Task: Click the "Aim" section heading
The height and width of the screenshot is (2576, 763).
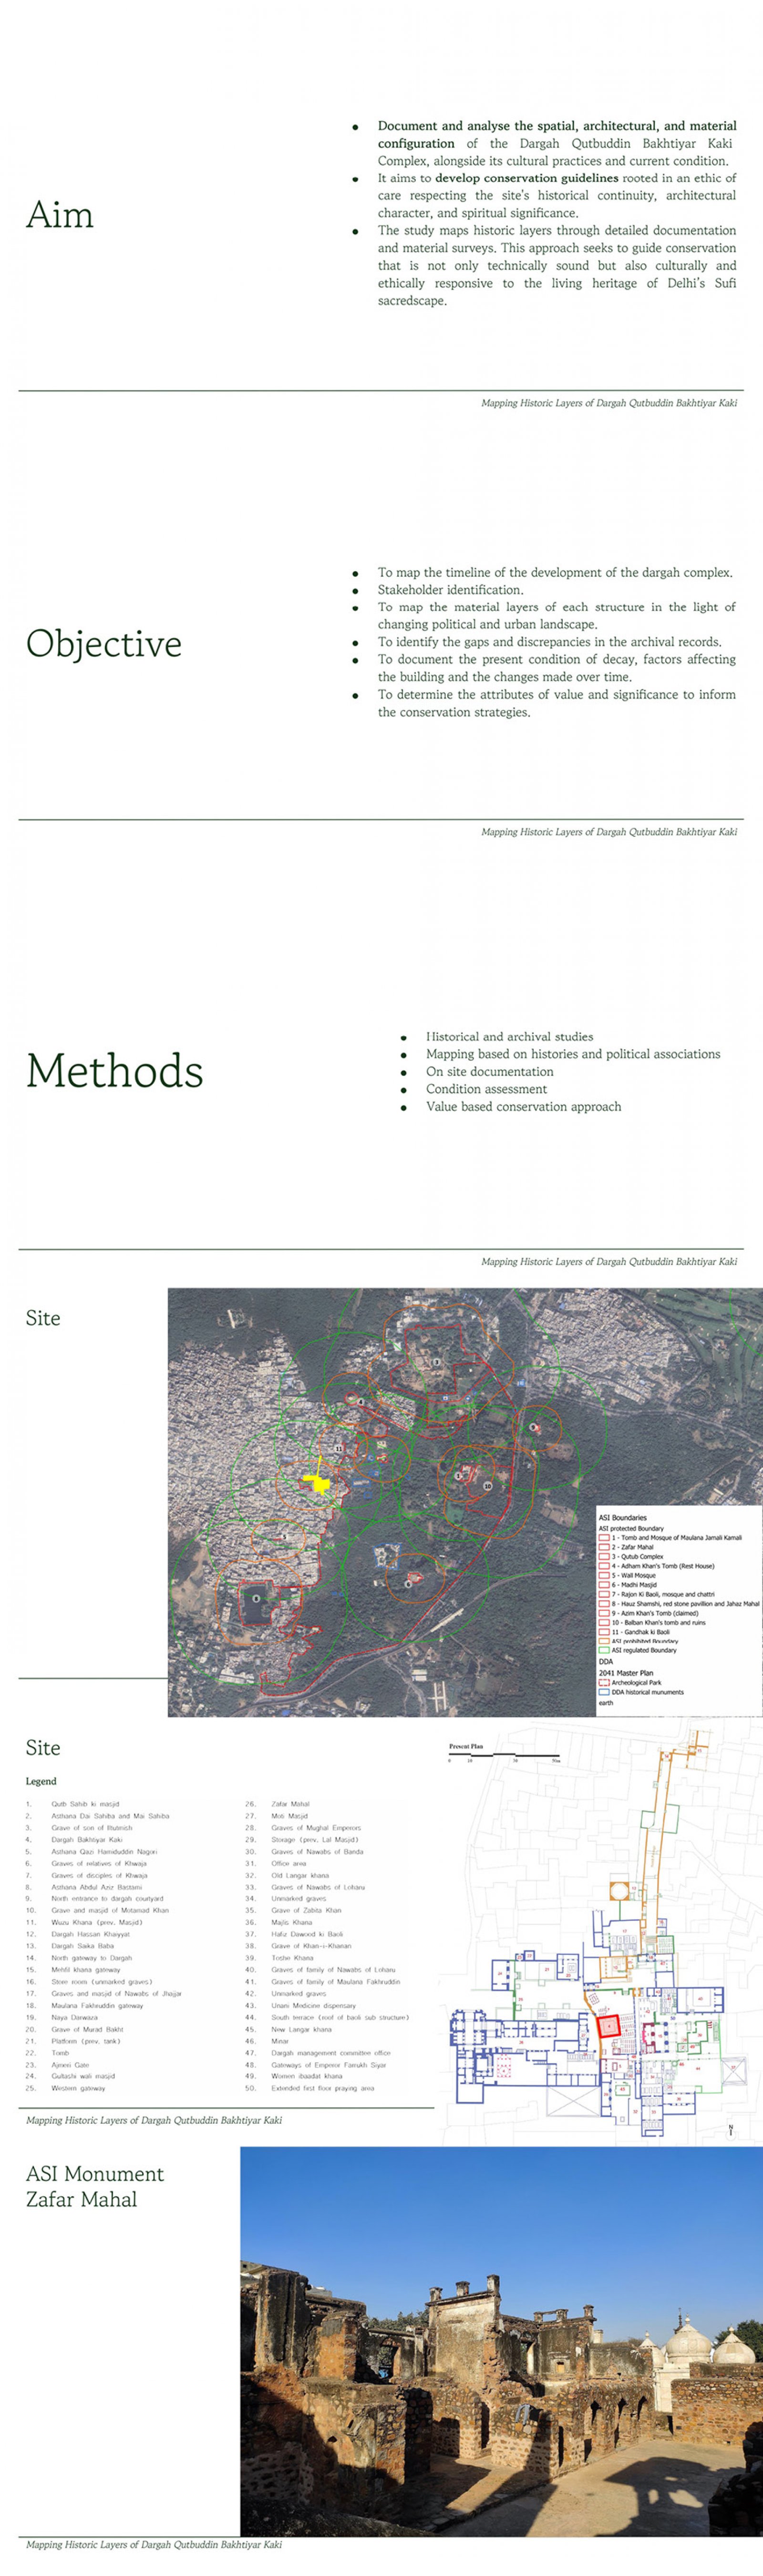Action: click(x=60, y=215)
